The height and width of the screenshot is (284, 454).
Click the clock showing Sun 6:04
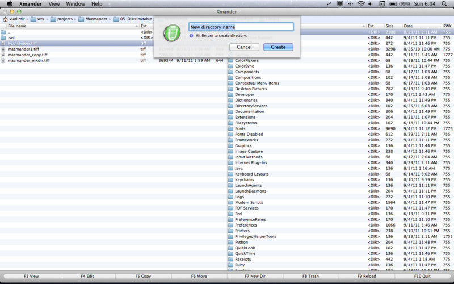click(x=424, y=4)
